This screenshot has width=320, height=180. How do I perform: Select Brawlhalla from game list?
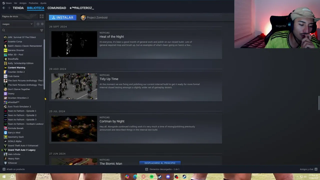(x=13, y=59)
